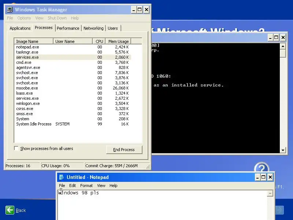This screenshot has height=220, width=293.
Task: Switch to the Networking tab
Action: 93,28
